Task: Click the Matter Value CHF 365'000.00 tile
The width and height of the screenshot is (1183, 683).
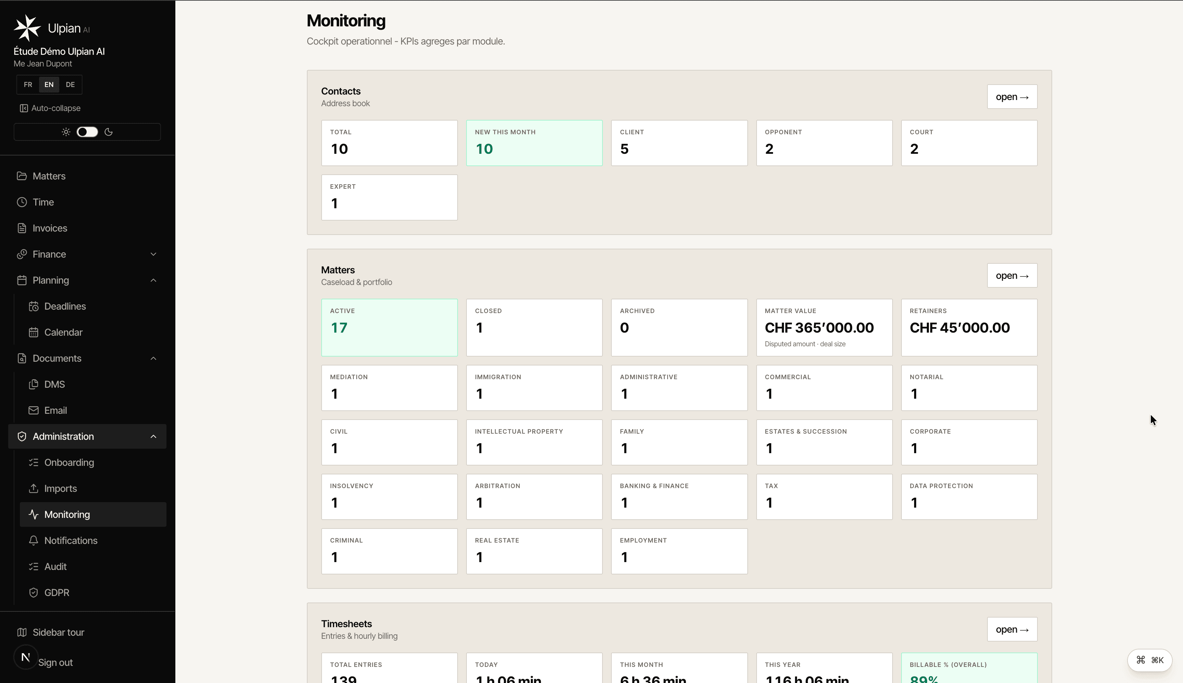Action: click(x=824, y=327)
